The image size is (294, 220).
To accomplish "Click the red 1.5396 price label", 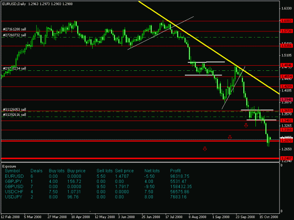I will [286, 46].
